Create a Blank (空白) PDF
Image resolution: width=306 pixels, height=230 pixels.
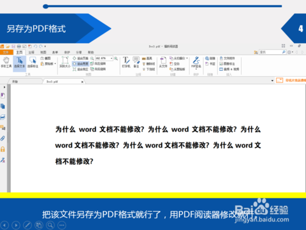point(174,64)
